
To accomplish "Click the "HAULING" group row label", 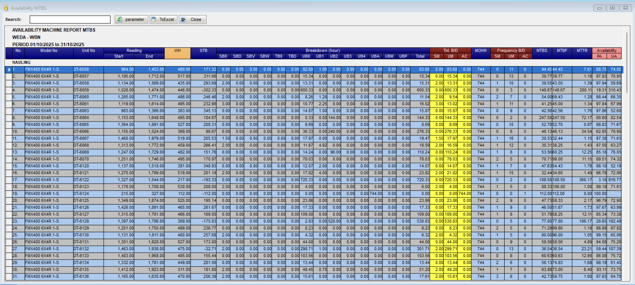I will coord(21,62).
